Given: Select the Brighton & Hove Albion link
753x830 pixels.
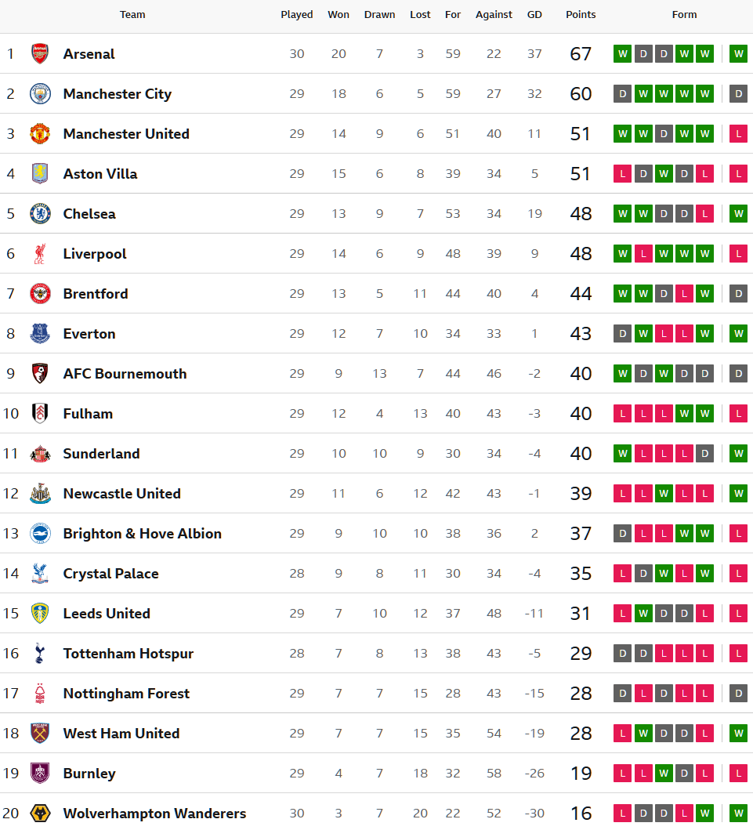Looking at the screenshot, I should point(142,534).
